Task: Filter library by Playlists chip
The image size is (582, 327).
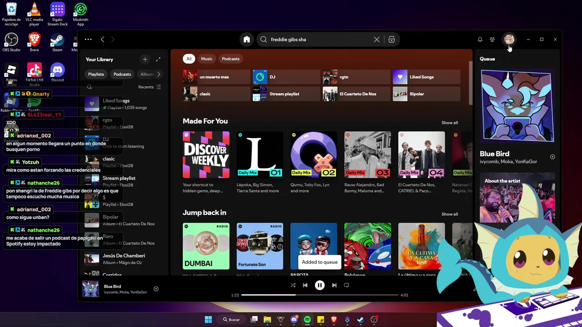Action: [x=96, y=74]
